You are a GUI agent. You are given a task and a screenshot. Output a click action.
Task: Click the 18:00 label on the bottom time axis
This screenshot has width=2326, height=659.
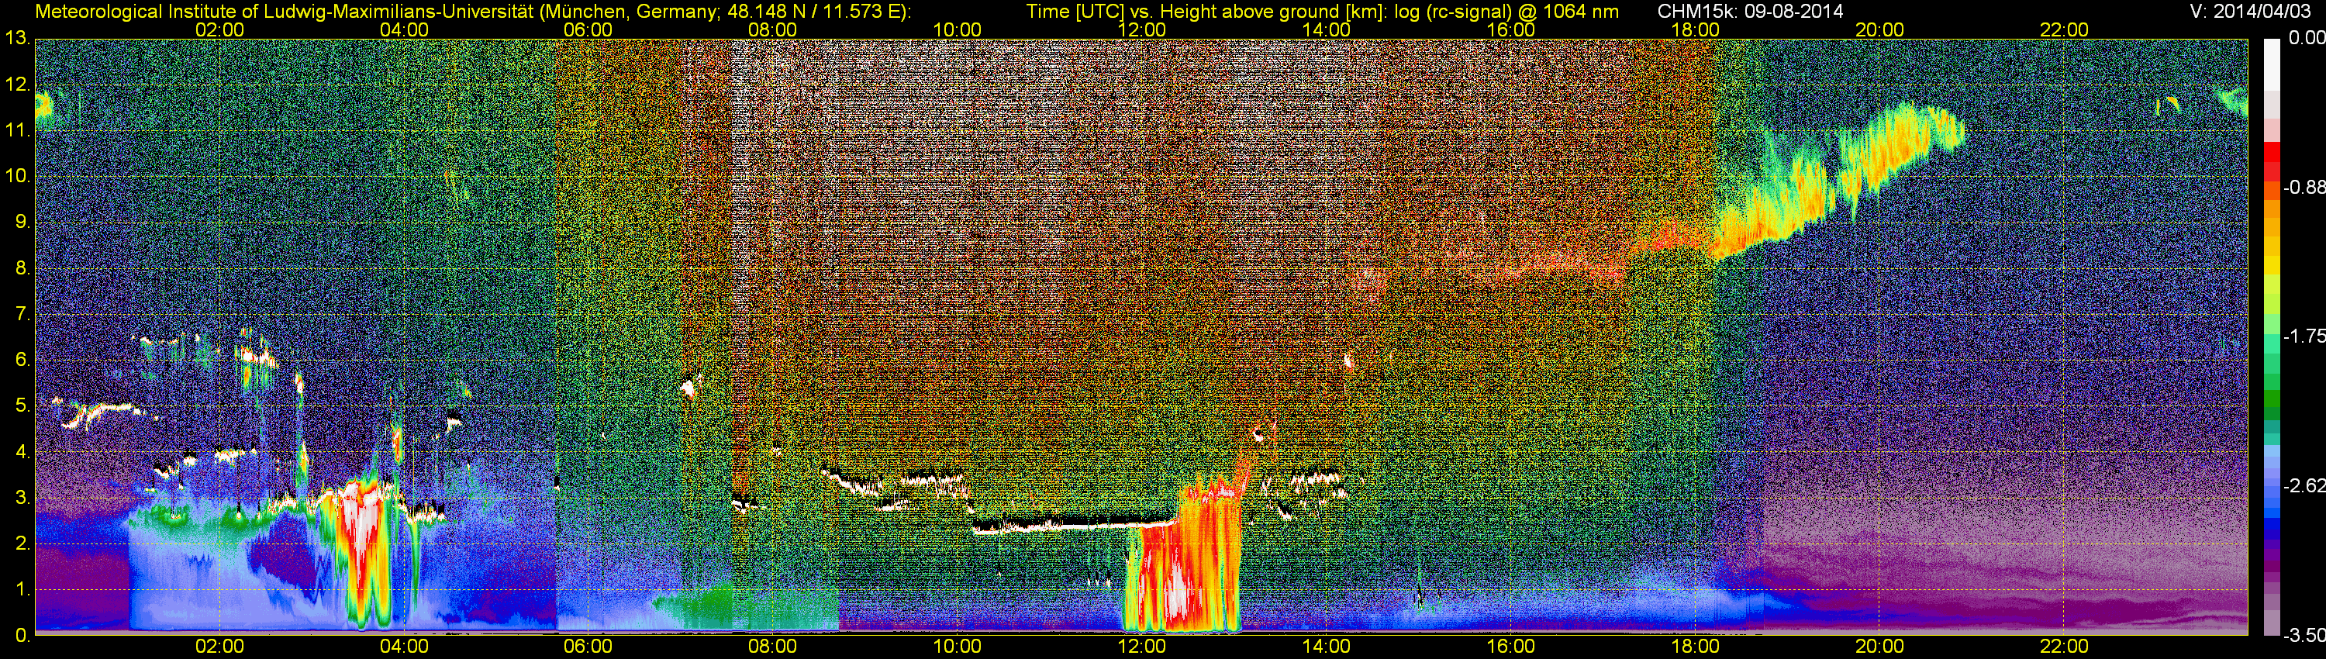[1695, 647]
